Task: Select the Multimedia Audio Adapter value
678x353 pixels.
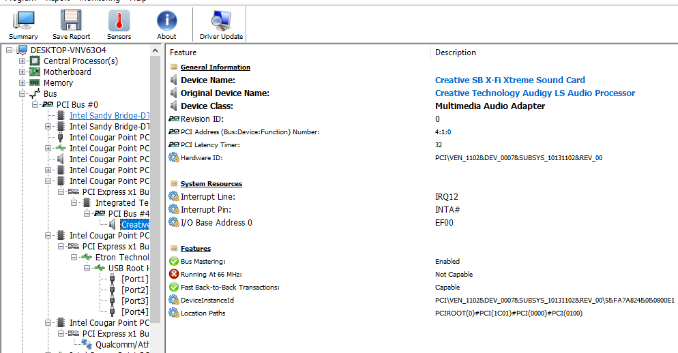Action: click(x=490, y=106)
